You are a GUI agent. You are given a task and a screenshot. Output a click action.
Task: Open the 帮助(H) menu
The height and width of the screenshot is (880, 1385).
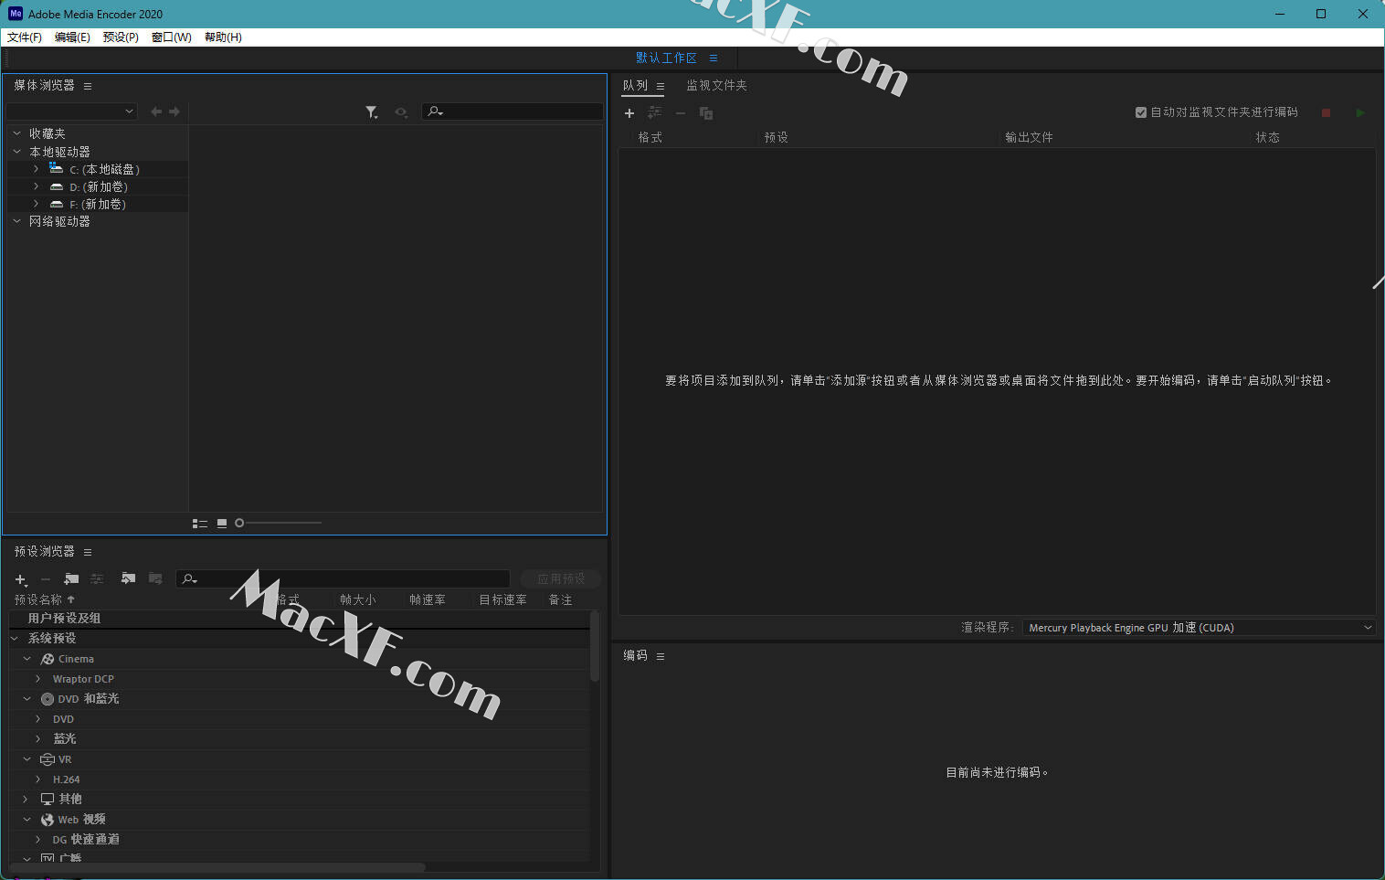(x=223, y=37)
